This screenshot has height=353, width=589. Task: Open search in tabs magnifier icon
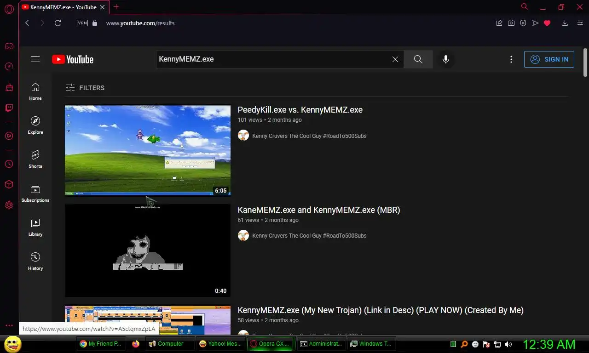(x=524, y=6)
